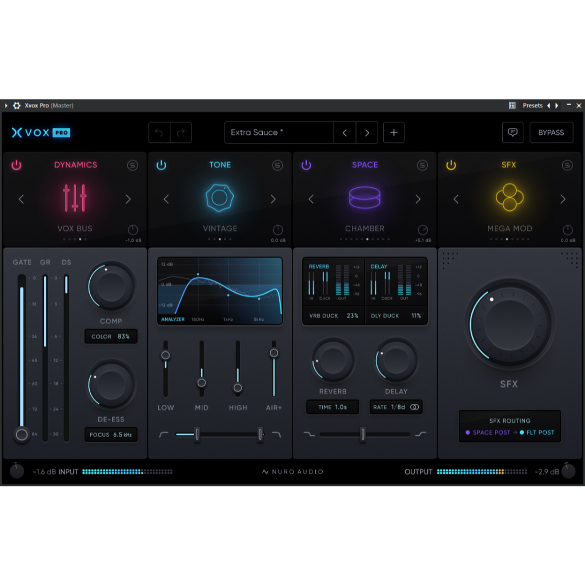Image resolution: width=585 pixels, height=585 pixels.
Task: Open the comment feedback icon
Action: tap(512, 133)
